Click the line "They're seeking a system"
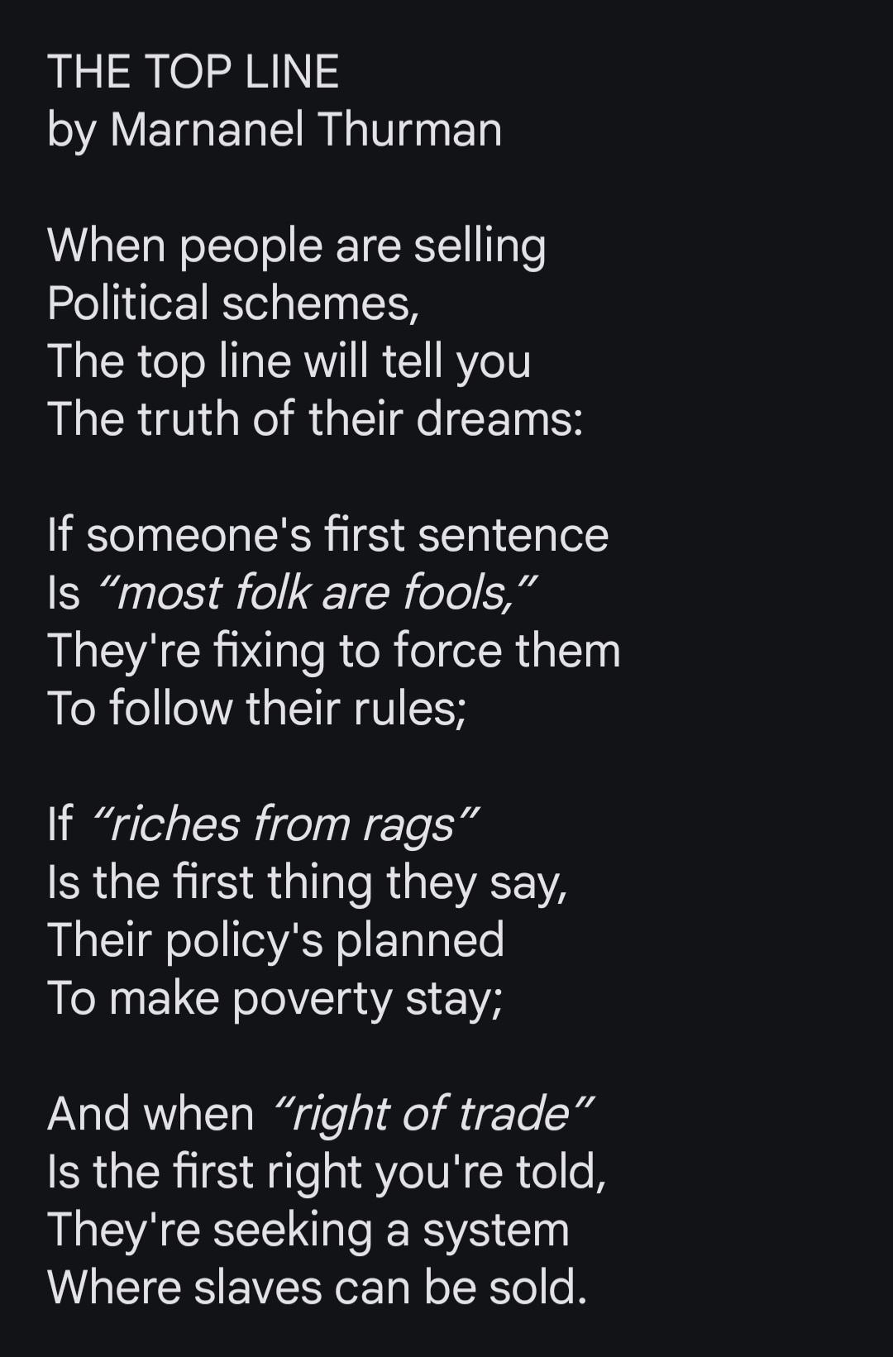 308,1230
